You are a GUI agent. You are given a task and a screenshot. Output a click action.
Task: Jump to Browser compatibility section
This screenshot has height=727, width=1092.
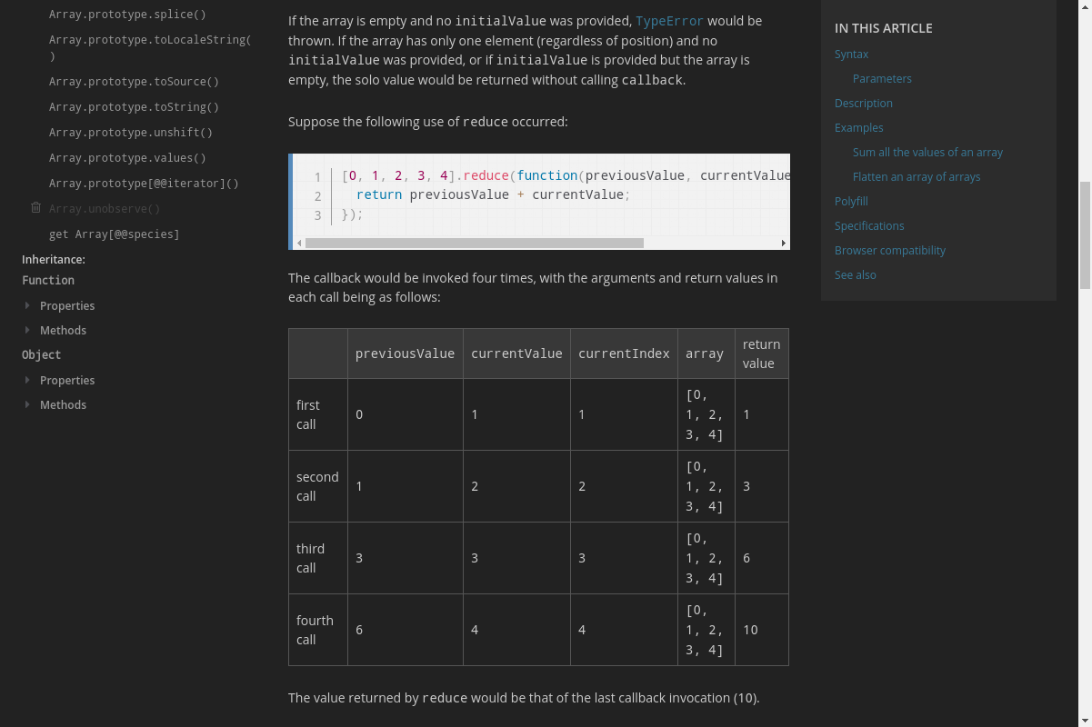890,251
